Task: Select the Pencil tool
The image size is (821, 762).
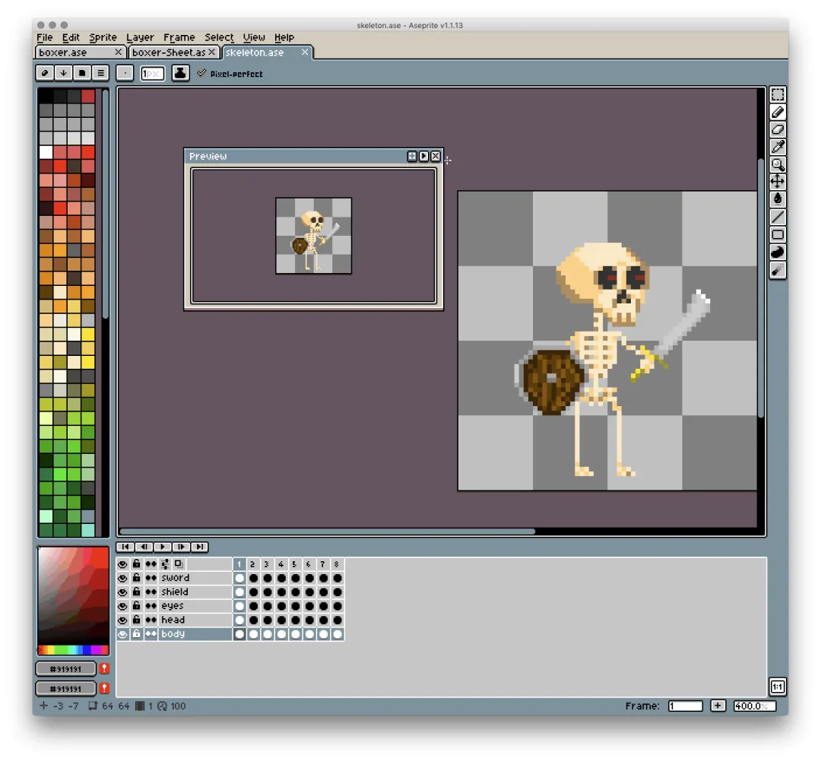Action: point(778,112)
